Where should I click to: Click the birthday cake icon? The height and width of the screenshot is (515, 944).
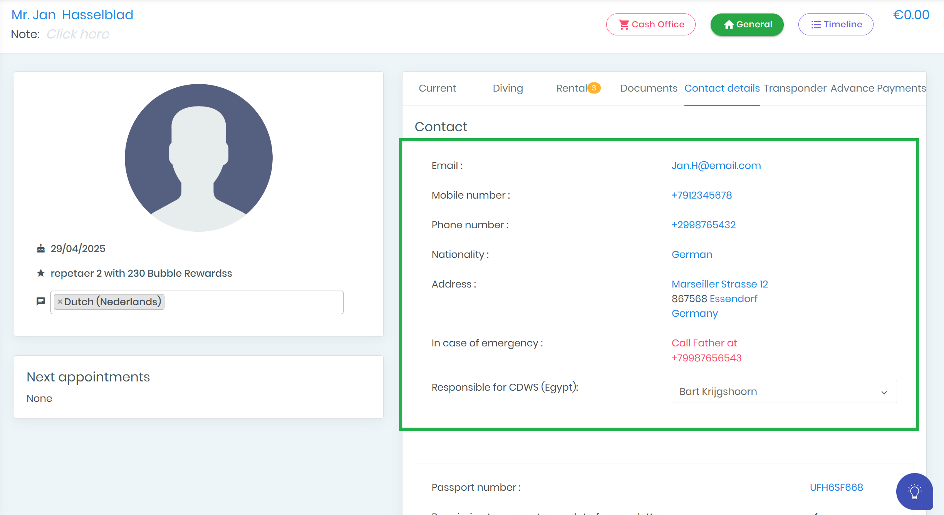[x=41, y=249]
